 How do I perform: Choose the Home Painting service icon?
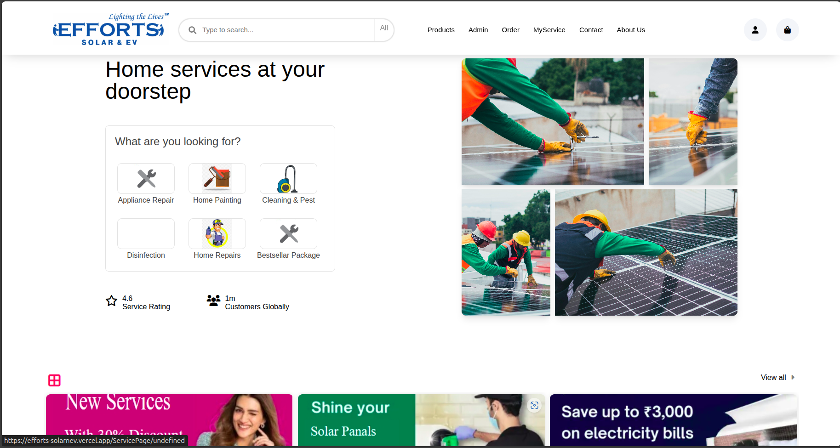tap(217, 178)
